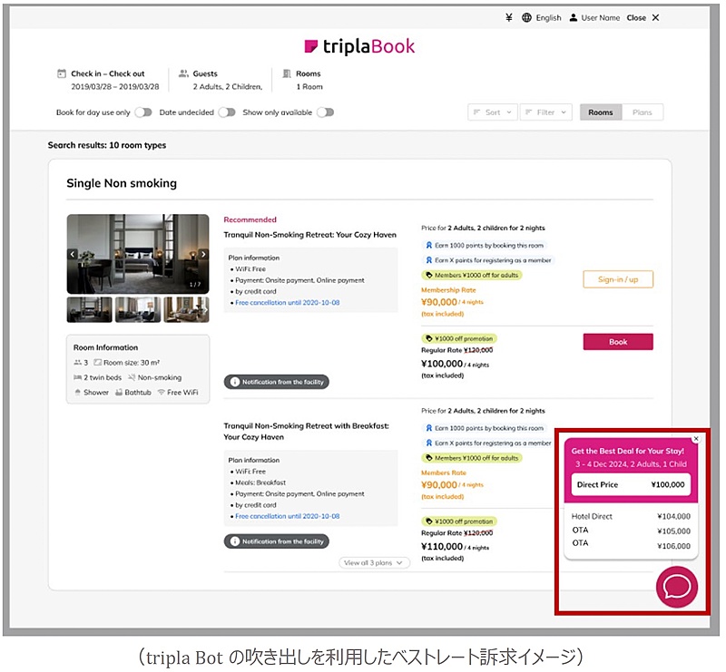Viewport: 726px width, 672px height.
Task: Open the User Name account icon
Action: 574,17
